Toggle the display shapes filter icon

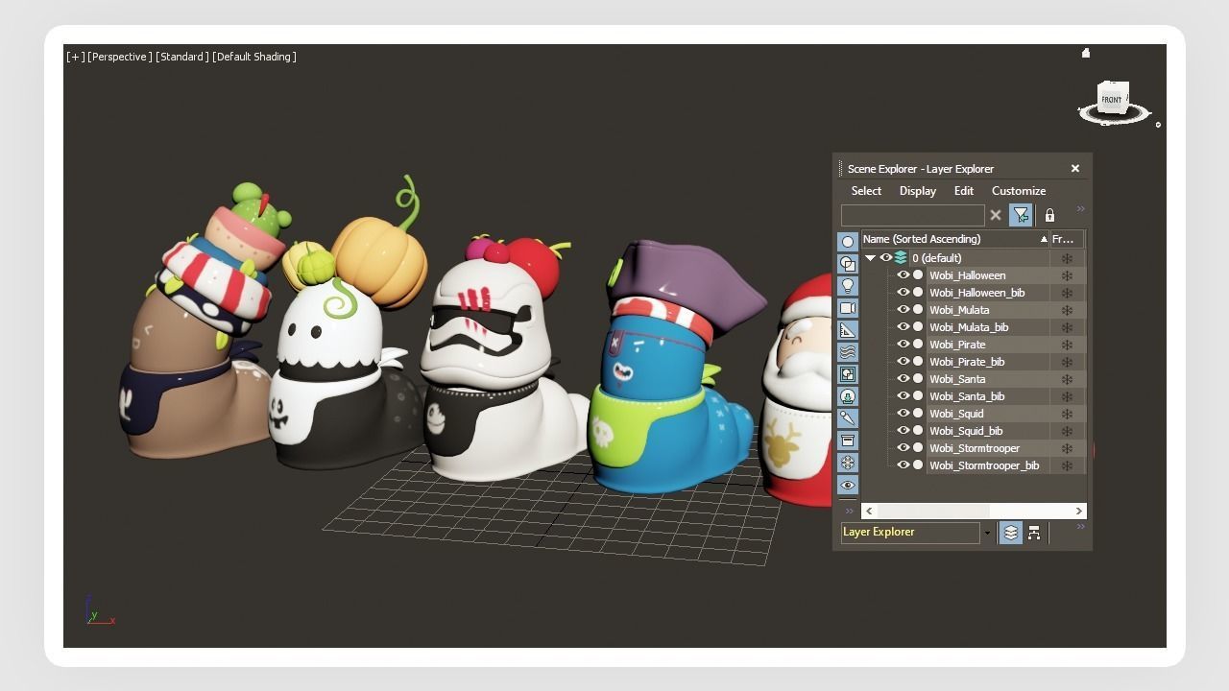coord(848,264)
